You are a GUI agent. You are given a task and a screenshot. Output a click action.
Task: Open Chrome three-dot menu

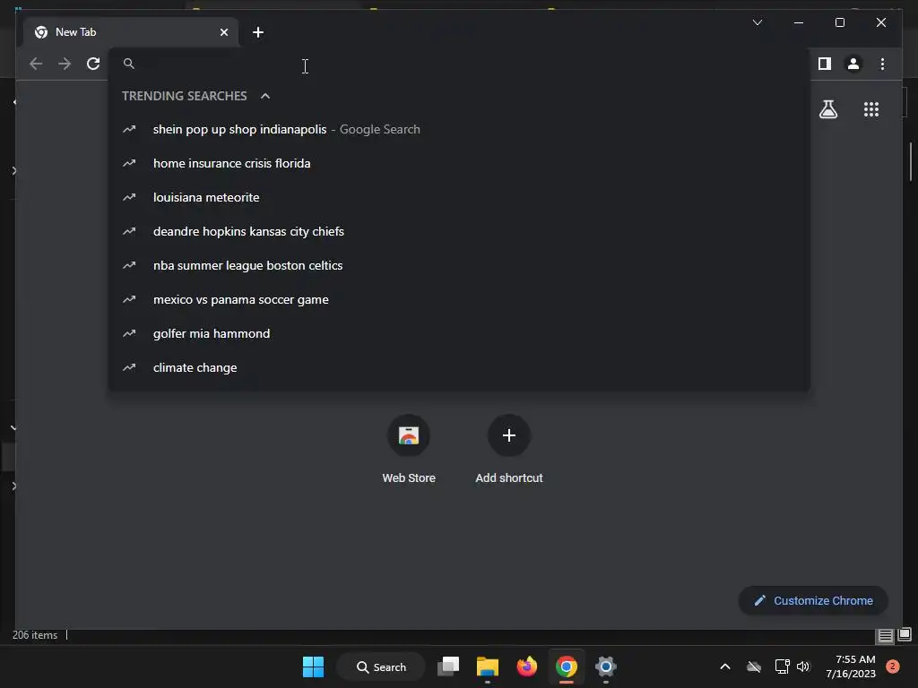[x=882, y=64]
